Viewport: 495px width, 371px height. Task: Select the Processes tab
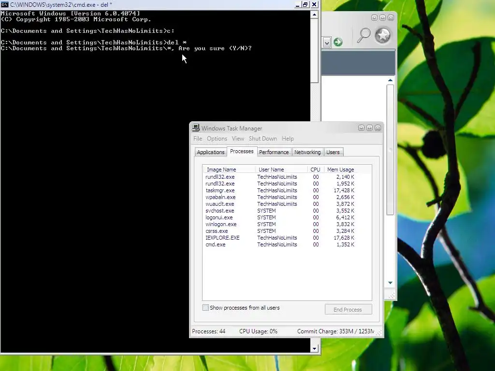coord(242,151)
